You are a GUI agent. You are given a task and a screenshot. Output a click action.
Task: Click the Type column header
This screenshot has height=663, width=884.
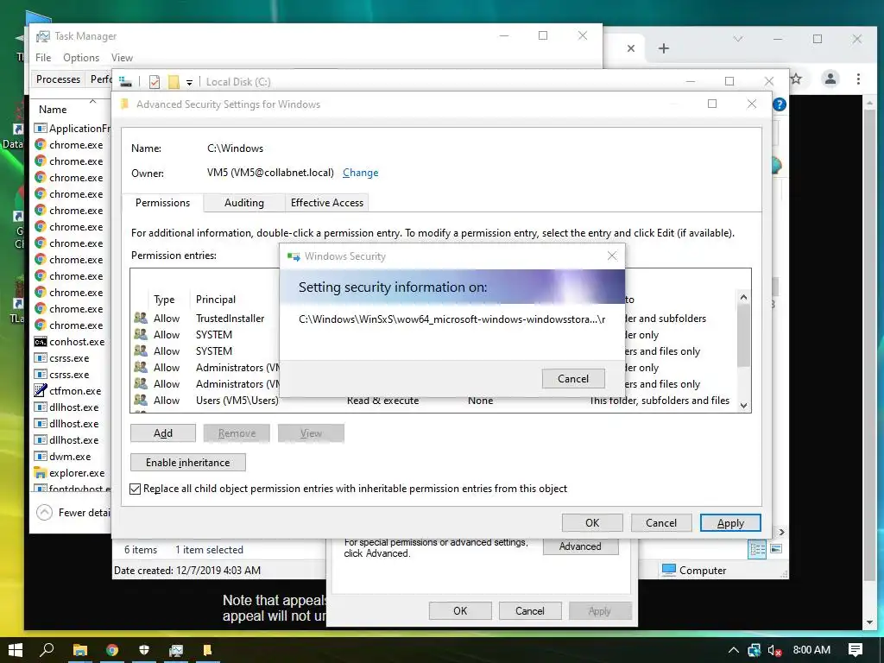[164, 300]
